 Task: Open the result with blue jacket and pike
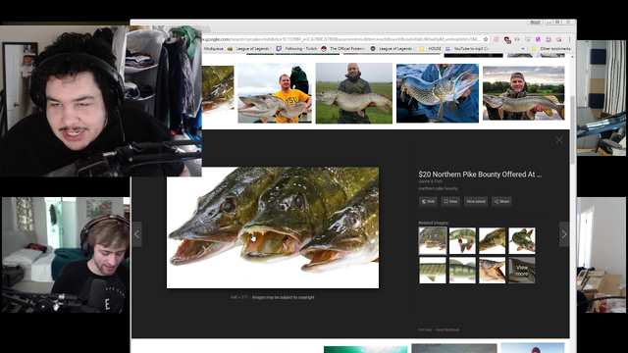(x=438, y=93)
